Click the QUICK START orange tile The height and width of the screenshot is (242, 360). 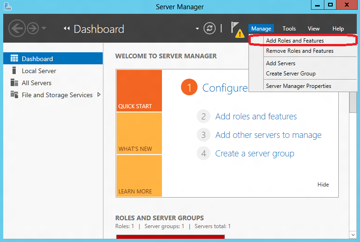pos(139,91)
